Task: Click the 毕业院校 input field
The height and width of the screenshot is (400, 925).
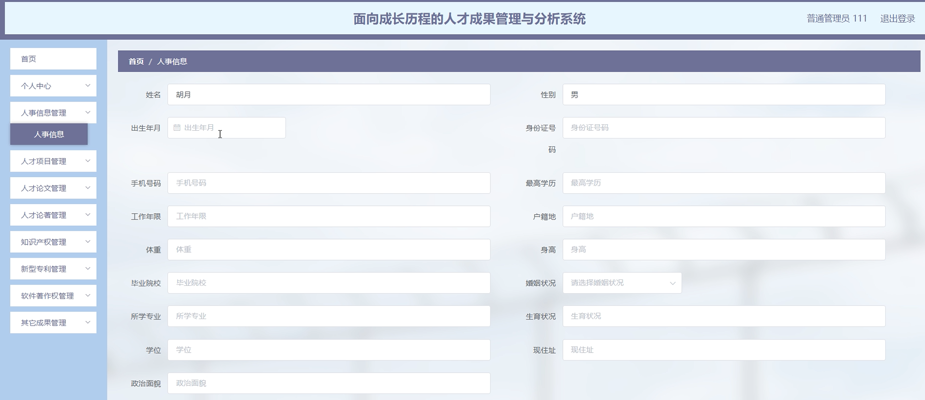Action: coord(329,283)
